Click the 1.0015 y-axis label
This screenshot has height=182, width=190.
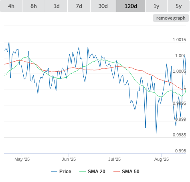click(x=179, y=40)
